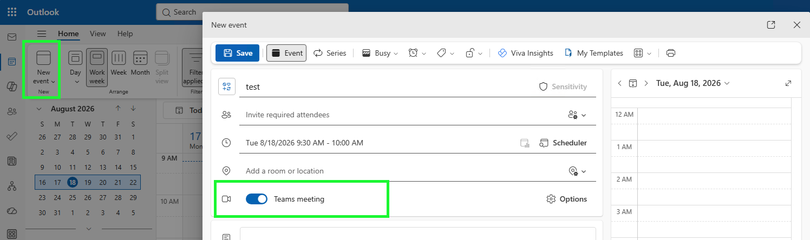Open the Scheduler

[x=563, y=143]
